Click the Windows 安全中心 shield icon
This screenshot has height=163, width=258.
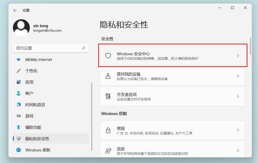tap(108, 56)
